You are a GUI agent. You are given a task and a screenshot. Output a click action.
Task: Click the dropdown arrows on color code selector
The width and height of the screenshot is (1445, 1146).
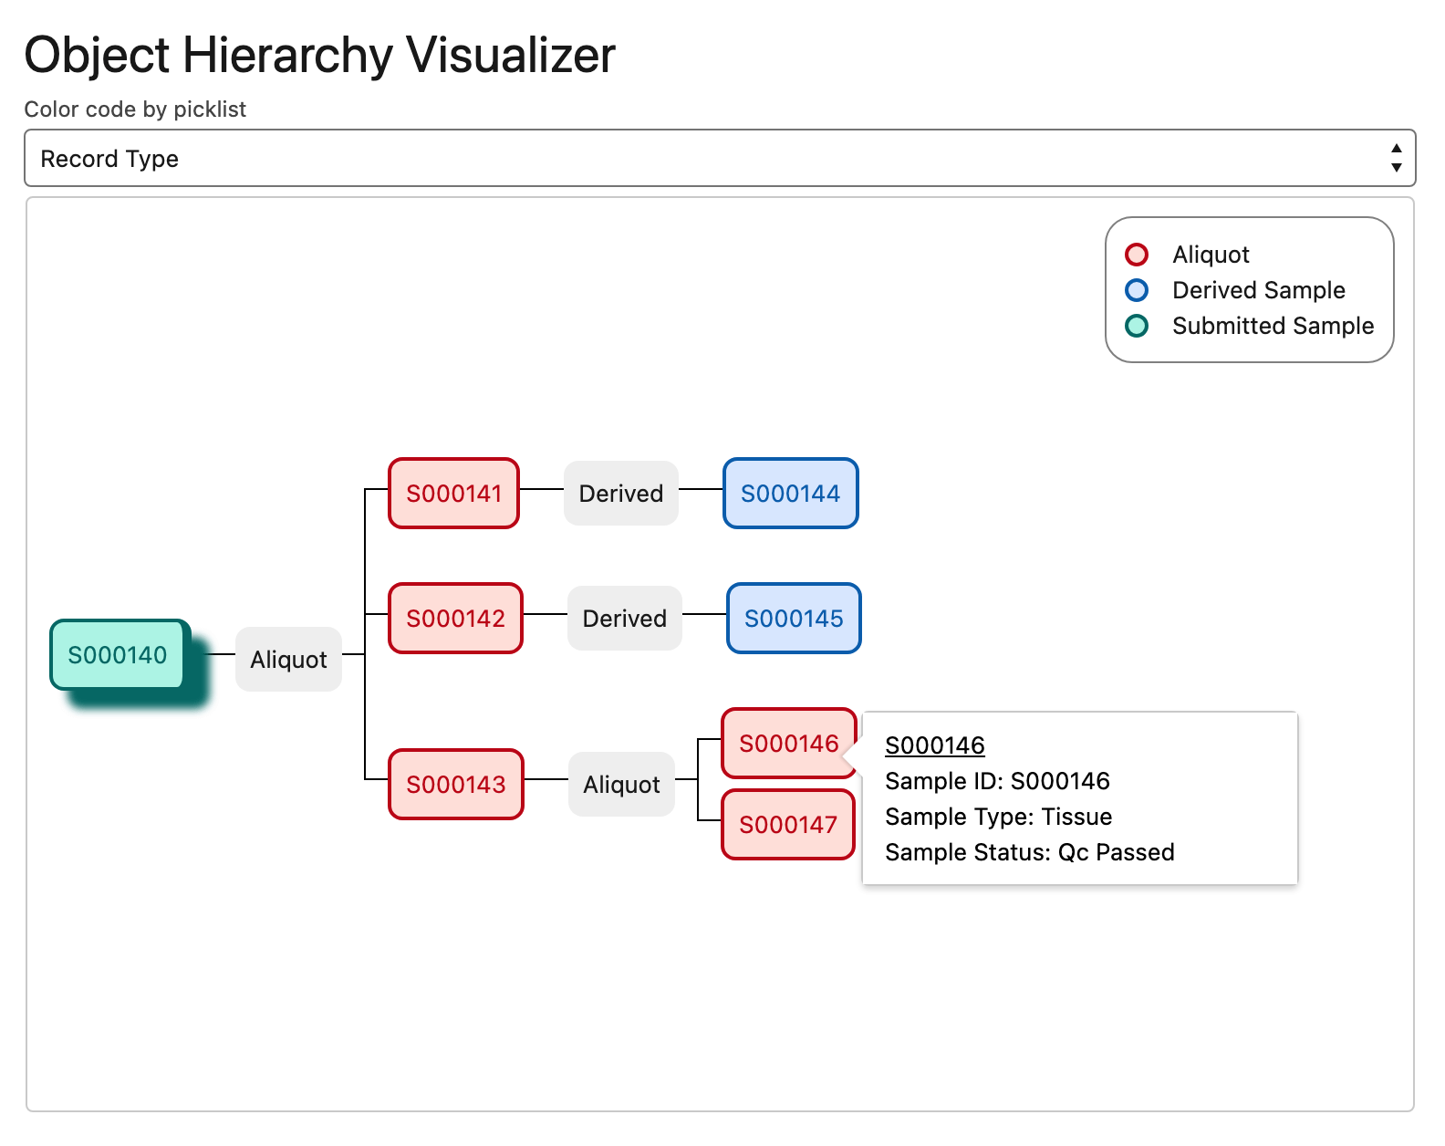(x=1395, y=159)
